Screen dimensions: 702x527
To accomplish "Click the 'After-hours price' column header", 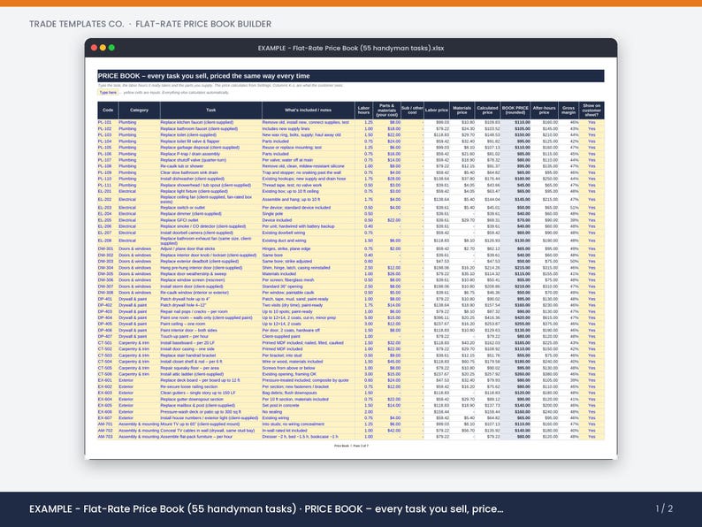I will click(x=545, y=111).
